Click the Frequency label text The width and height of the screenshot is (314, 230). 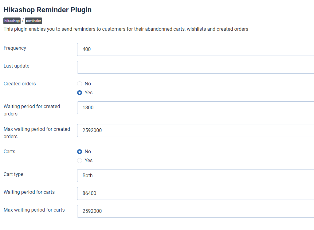(x=15, y=48)
